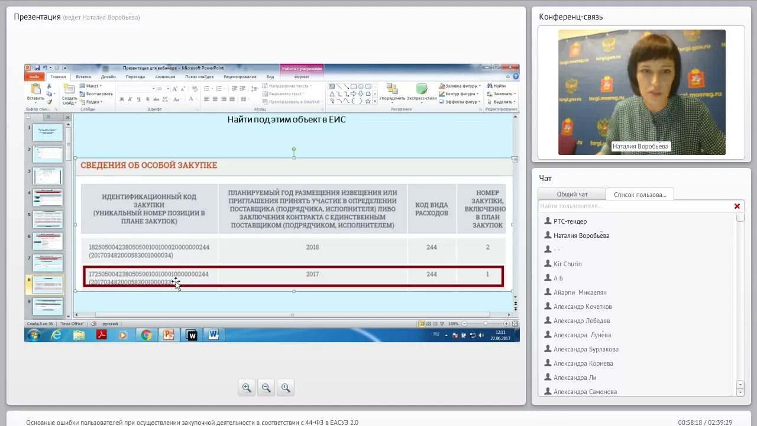Click the Italic (К) formatting icon

(x=130, y=99)
